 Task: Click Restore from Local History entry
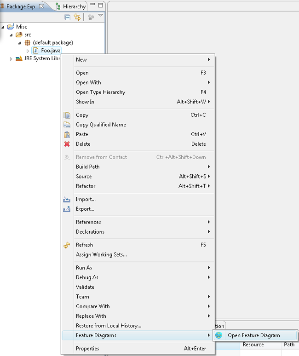pyautogui.click(x=109, y=326)
